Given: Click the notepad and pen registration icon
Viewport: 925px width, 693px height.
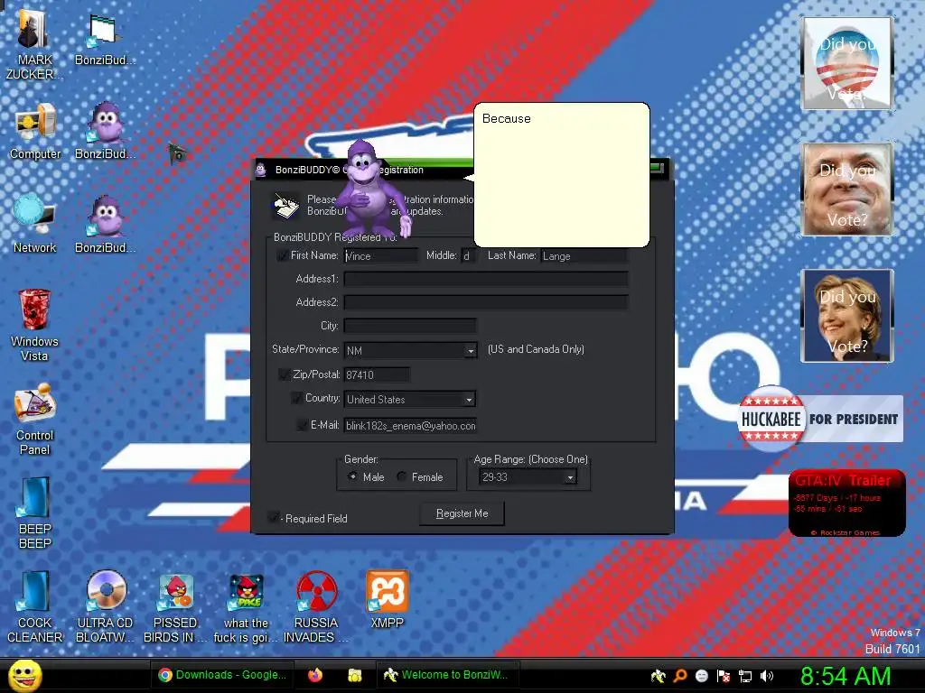Looking at the screenshot, I should click(285, 206).
